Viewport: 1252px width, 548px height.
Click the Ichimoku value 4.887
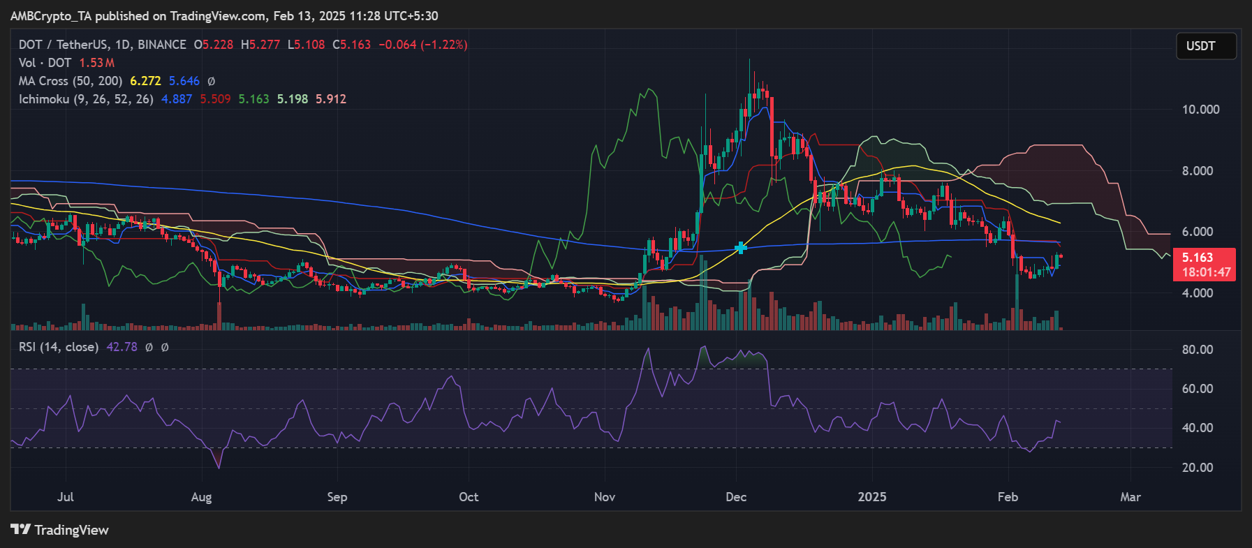coord(177,99)
